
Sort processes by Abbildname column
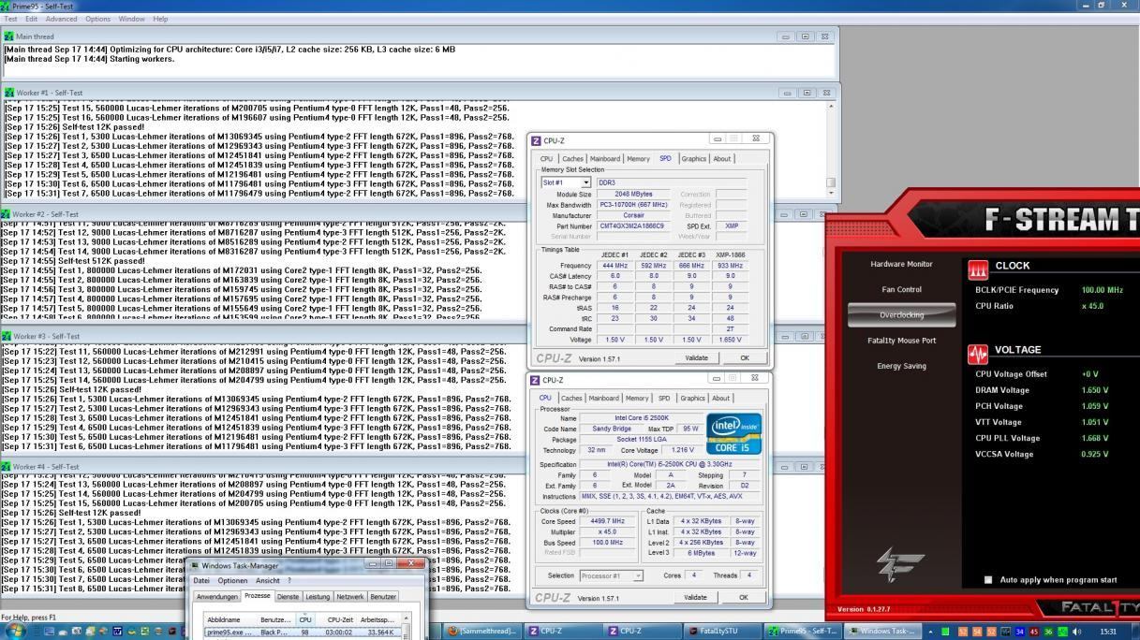(x=230, y=619)
